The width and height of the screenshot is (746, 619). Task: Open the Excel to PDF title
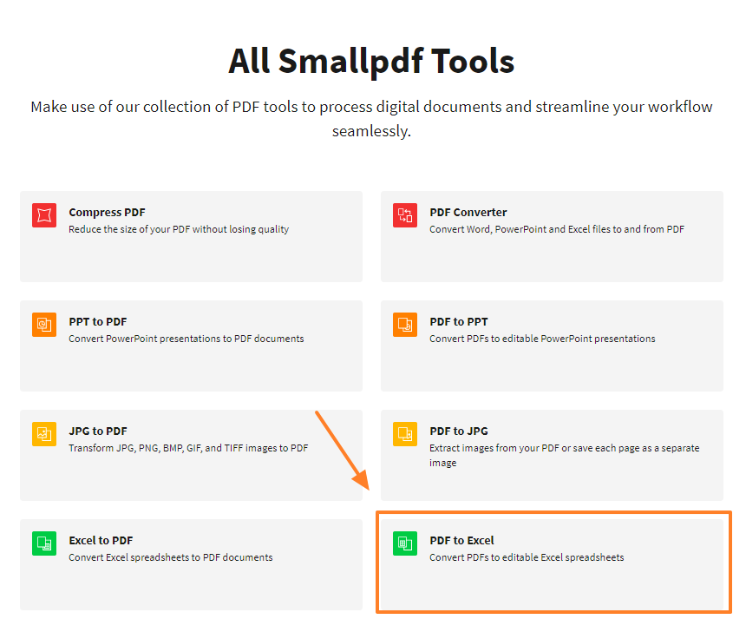pos(101,541)
